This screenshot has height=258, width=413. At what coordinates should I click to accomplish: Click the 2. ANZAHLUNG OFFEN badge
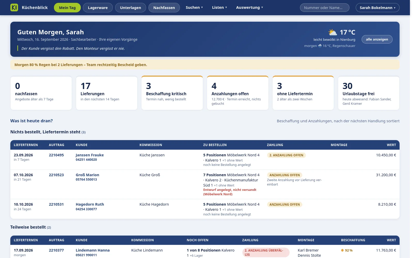(286, 155)
